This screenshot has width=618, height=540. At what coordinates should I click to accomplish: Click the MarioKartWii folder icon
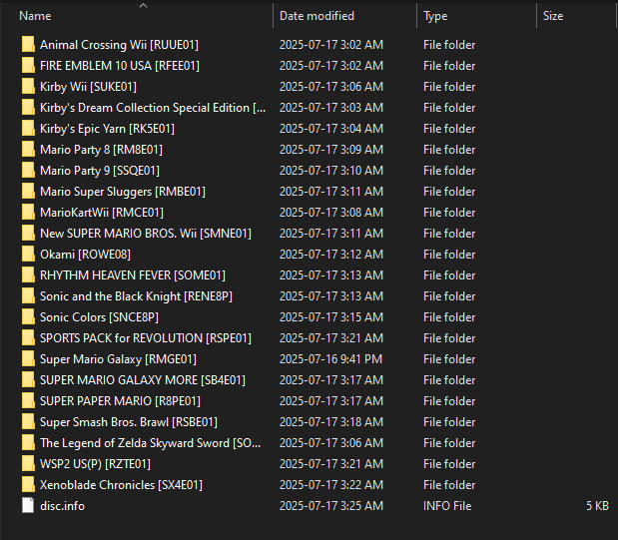point(28,212)
